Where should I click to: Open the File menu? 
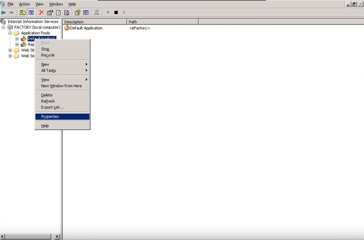pos(10,4)
